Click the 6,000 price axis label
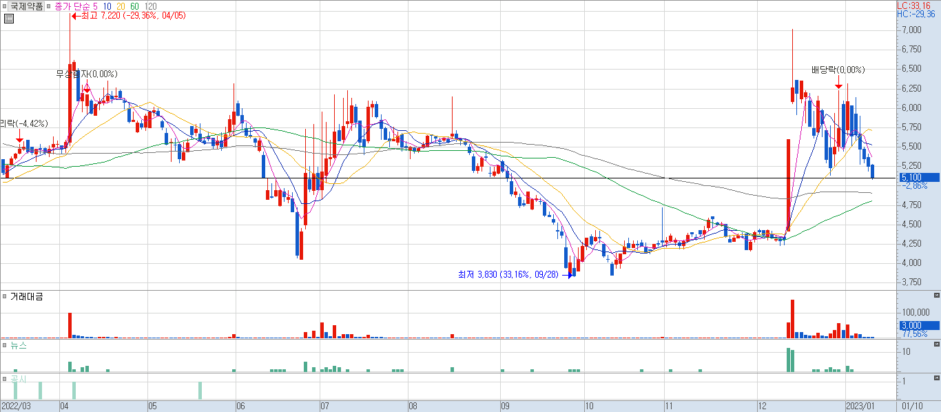 (912, 107)
